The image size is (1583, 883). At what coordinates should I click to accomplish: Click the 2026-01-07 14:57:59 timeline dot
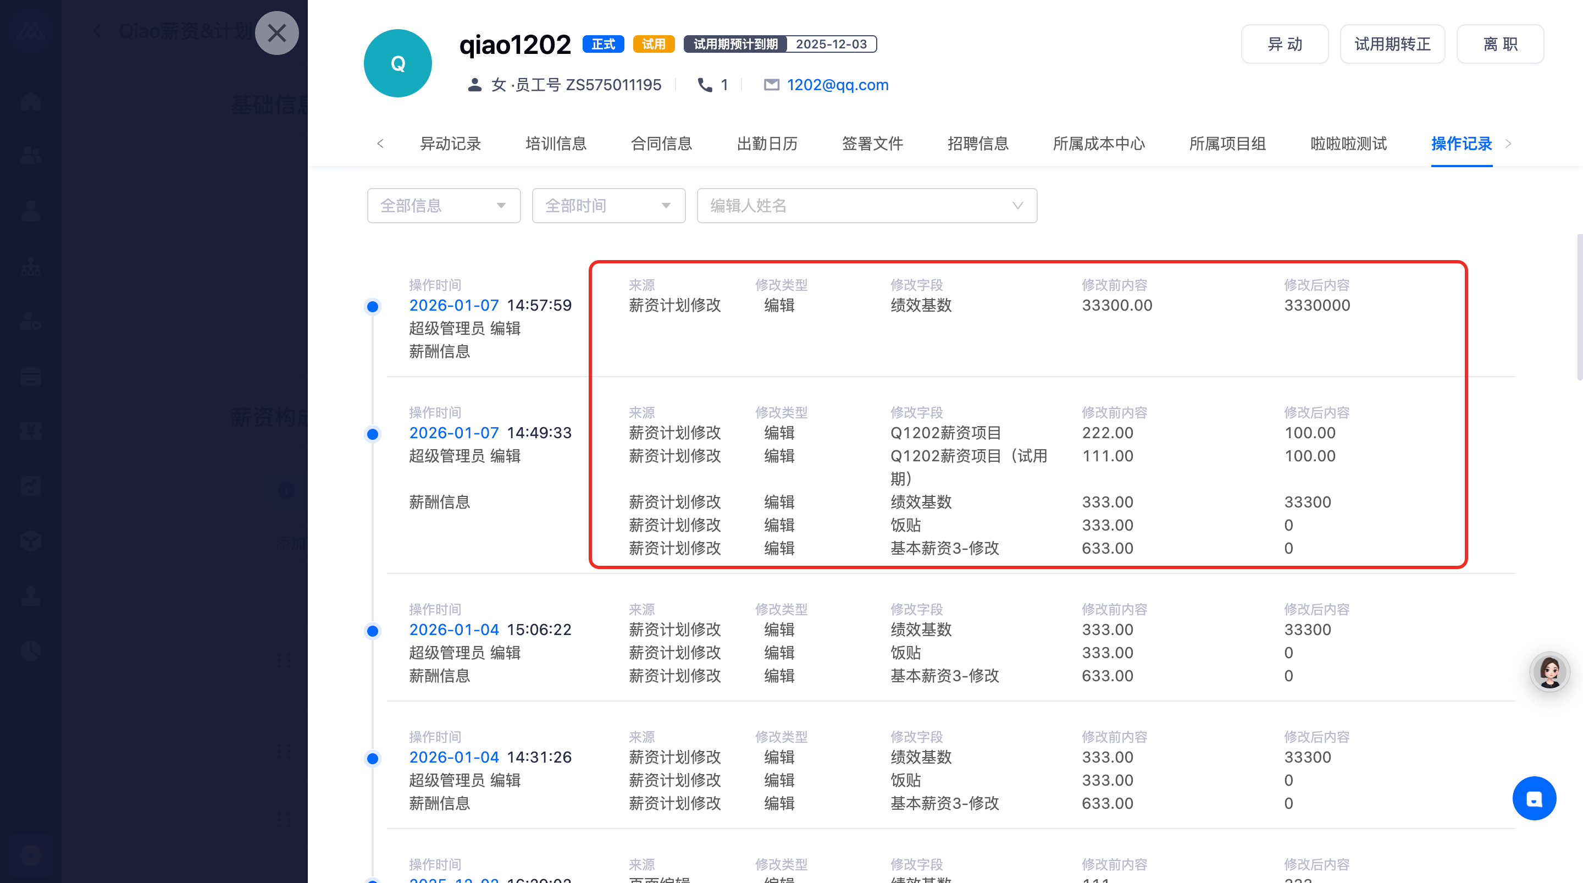click(x=373, y=306)
